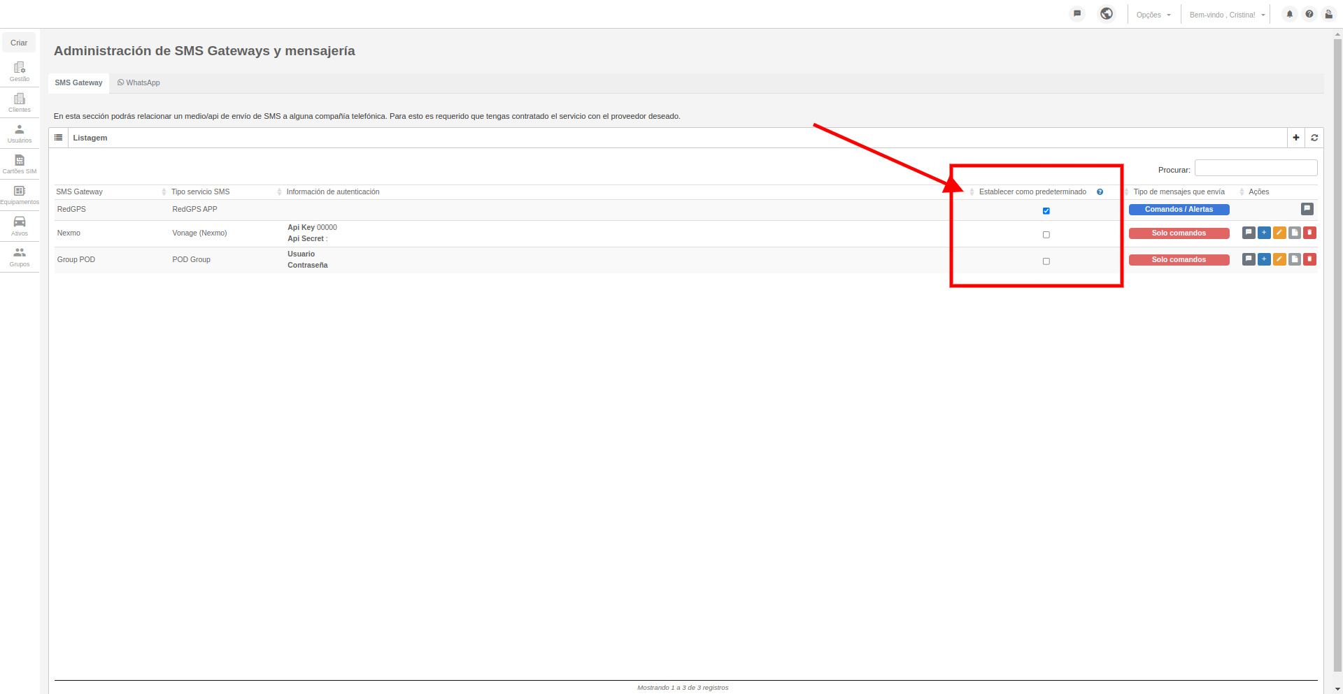Open the Bem-vindo, Cristina user dropdown
This screenshot has height=694, width=1343.
tap(1227, 15)
